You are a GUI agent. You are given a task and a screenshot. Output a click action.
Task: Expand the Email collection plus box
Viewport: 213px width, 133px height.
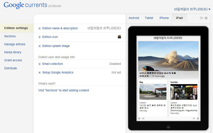pyautogui.click(x=39, y=64)
